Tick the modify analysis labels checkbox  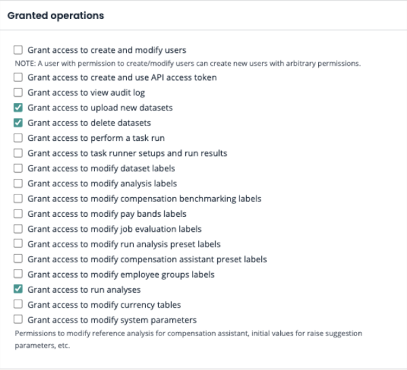pyautogui.click(x=18, y=184)
